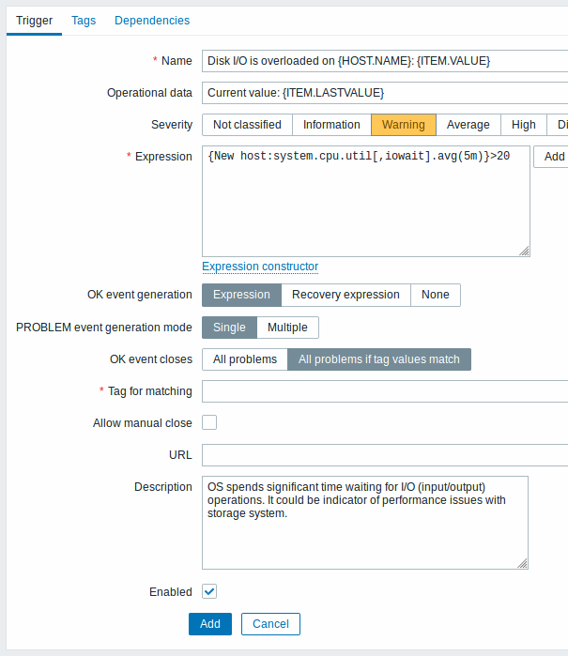The width and height of the screenshot is (568, 656).
Task: Set OK event generation to None
Action: [436, 295]
